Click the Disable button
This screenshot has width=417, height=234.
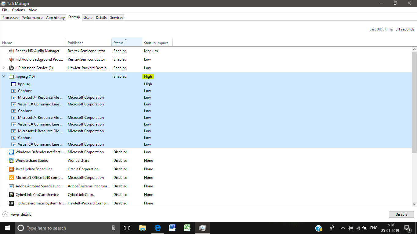click(401, 214)
